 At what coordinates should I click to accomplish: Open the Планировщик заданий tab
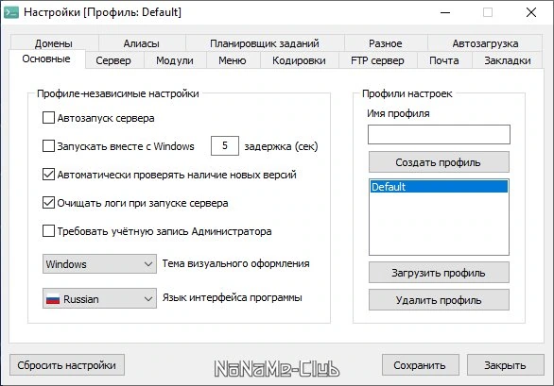265,43
